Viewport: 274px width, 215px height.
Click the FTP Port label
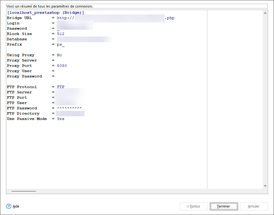tap(17, 97)
